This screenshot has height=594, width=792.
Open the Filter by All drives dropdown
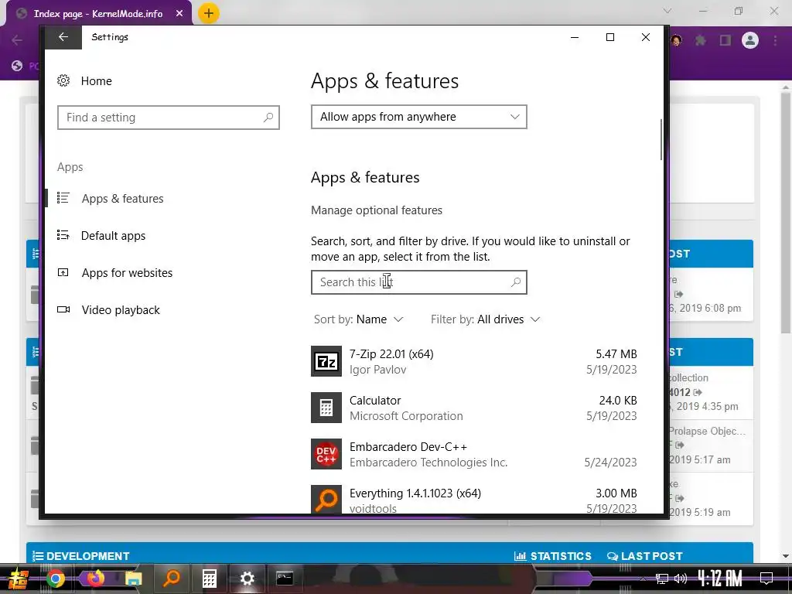point(486,319)
